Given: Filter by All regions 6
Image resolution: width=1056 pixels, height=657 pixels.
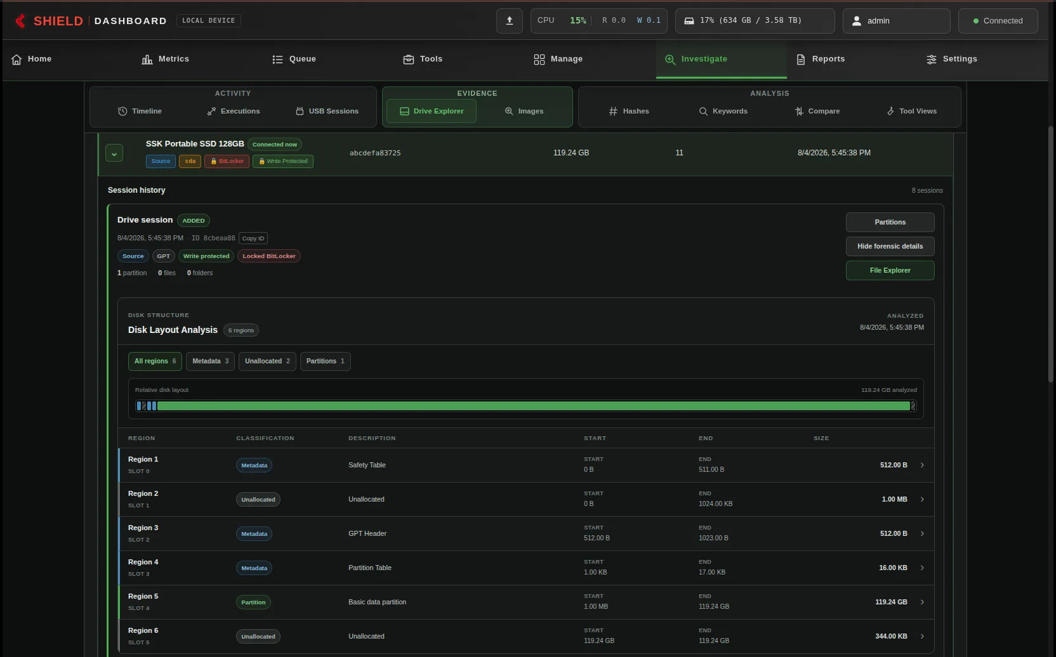Looking at the screenshot, I should pos(155,361).
